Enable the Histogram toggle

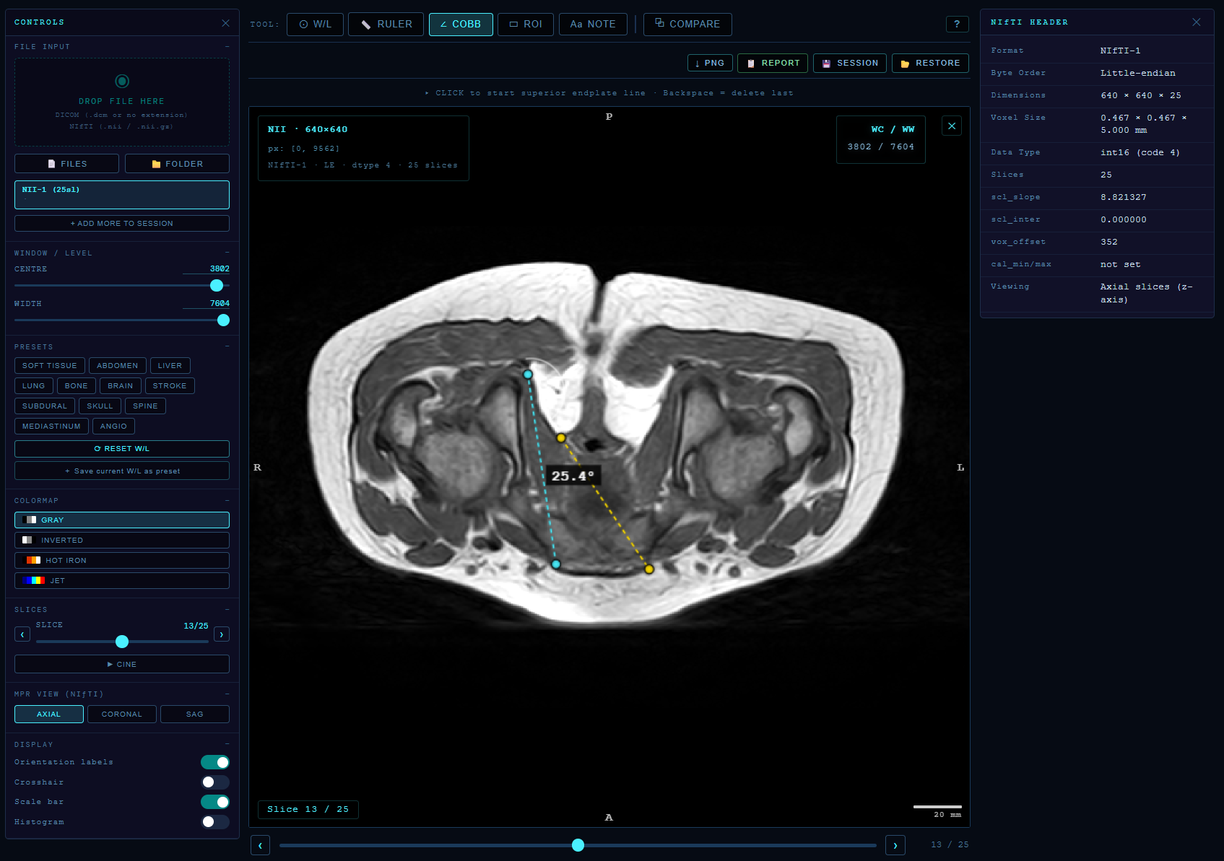[215, 822]
